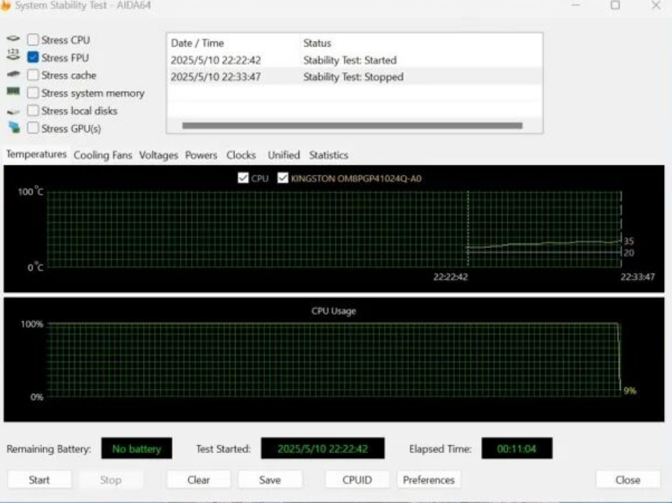Open the Statistics tab
The image size is (672, 503).
pyautogui.click(x=328, y=155)
